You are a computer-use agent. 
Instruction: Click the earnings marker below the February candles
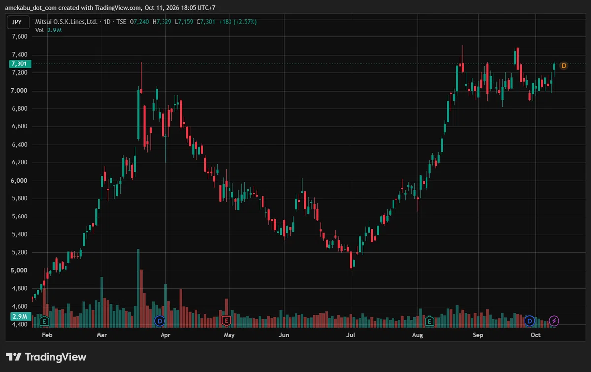pyautogui.click(x=45, y=321)
